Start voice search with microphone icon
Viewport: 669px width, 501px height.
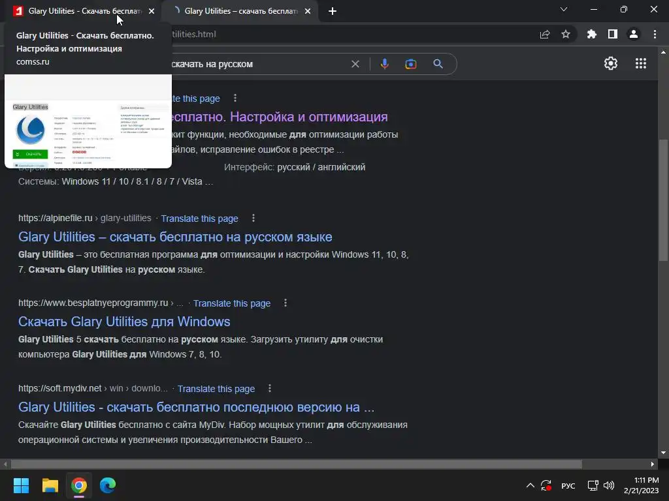tap(384, 64)
